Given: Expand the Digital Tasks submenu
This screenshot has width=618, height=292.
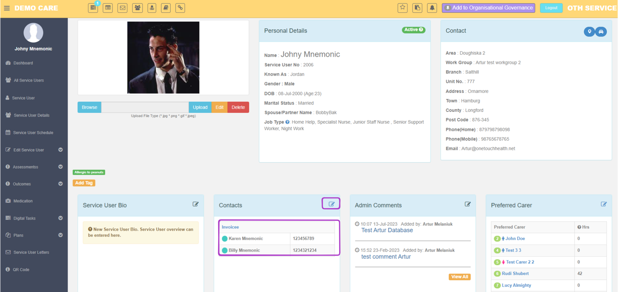Looking at the screenshot, I should 61,218.
